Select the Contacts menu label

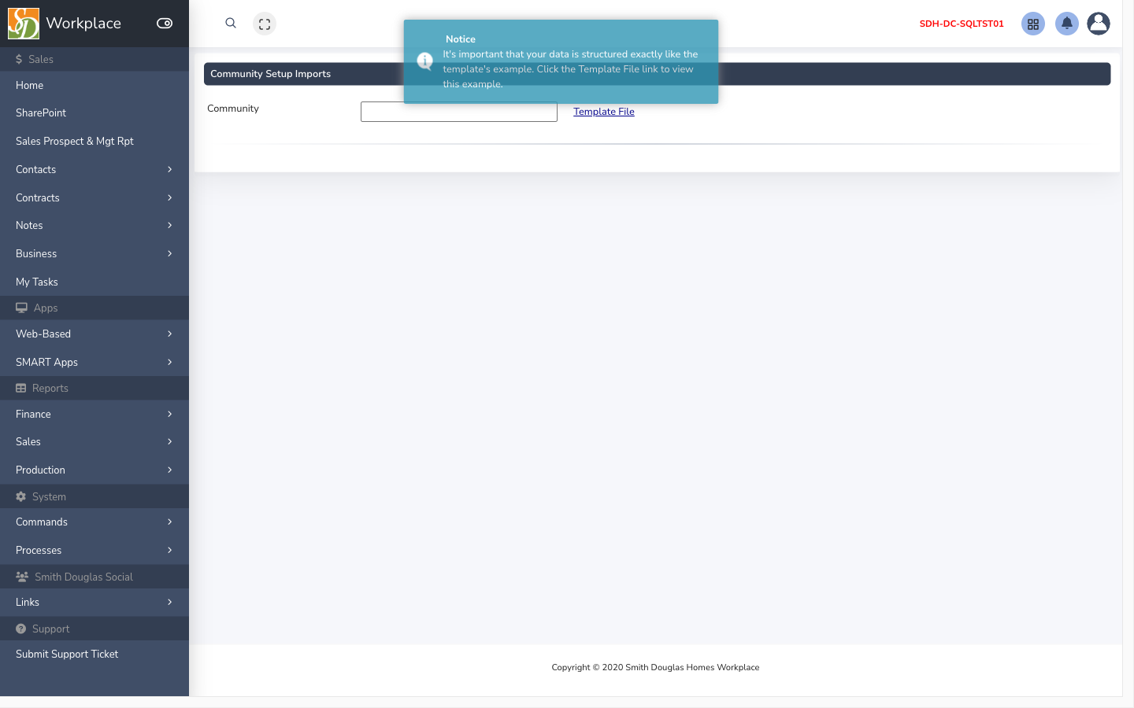(36, 170)
